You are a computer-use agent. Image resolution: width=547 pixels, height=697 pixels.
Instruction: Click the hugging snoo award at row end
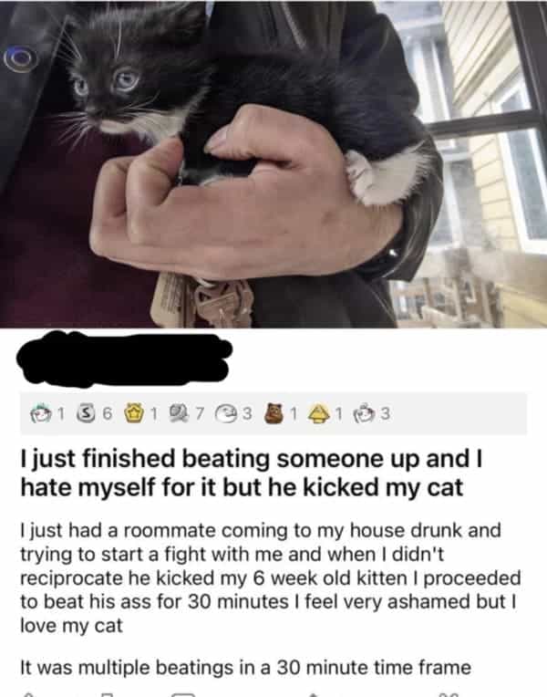tap(365, 413)
